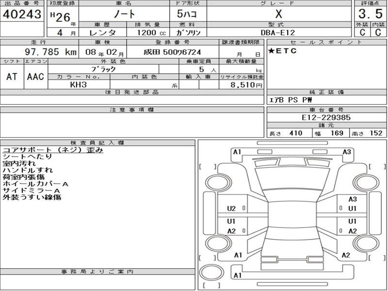Select the note シートへたり
The image size is (388, 291).
pyautogui.click(x=28, y=157)
